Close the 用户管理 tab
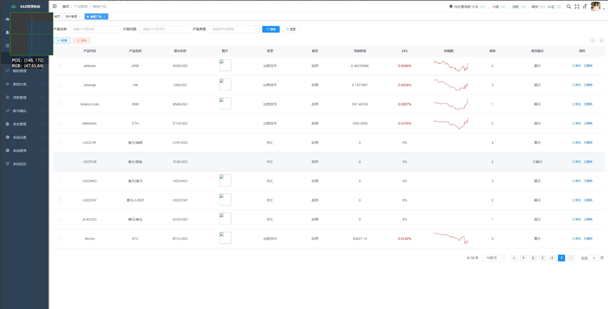 click(79, 17)
